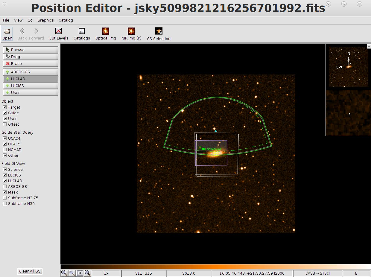Open the Go menu
Screen dimensions: 371x277
pyautogui.click(x=30, y=20)
